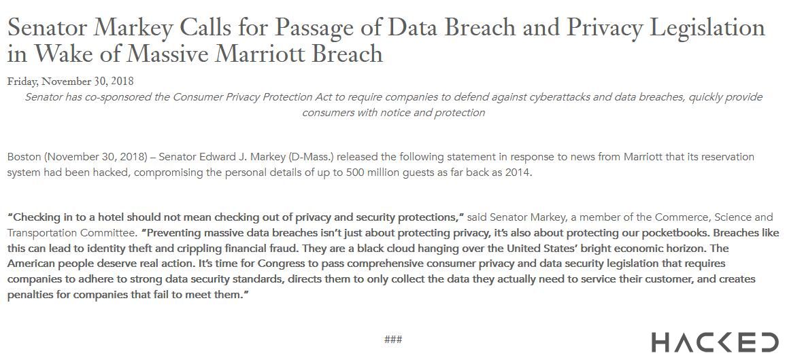Click the HACKED logo watermark

pyautogui.click(x=714, y=342)
